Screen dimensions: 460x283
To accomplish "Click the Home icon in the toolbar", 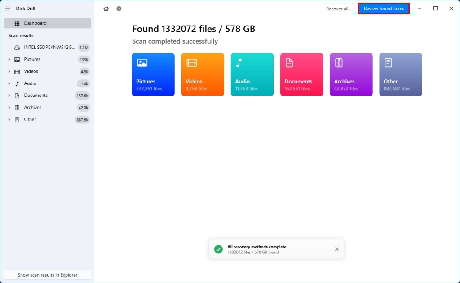I will click(106, 8).
